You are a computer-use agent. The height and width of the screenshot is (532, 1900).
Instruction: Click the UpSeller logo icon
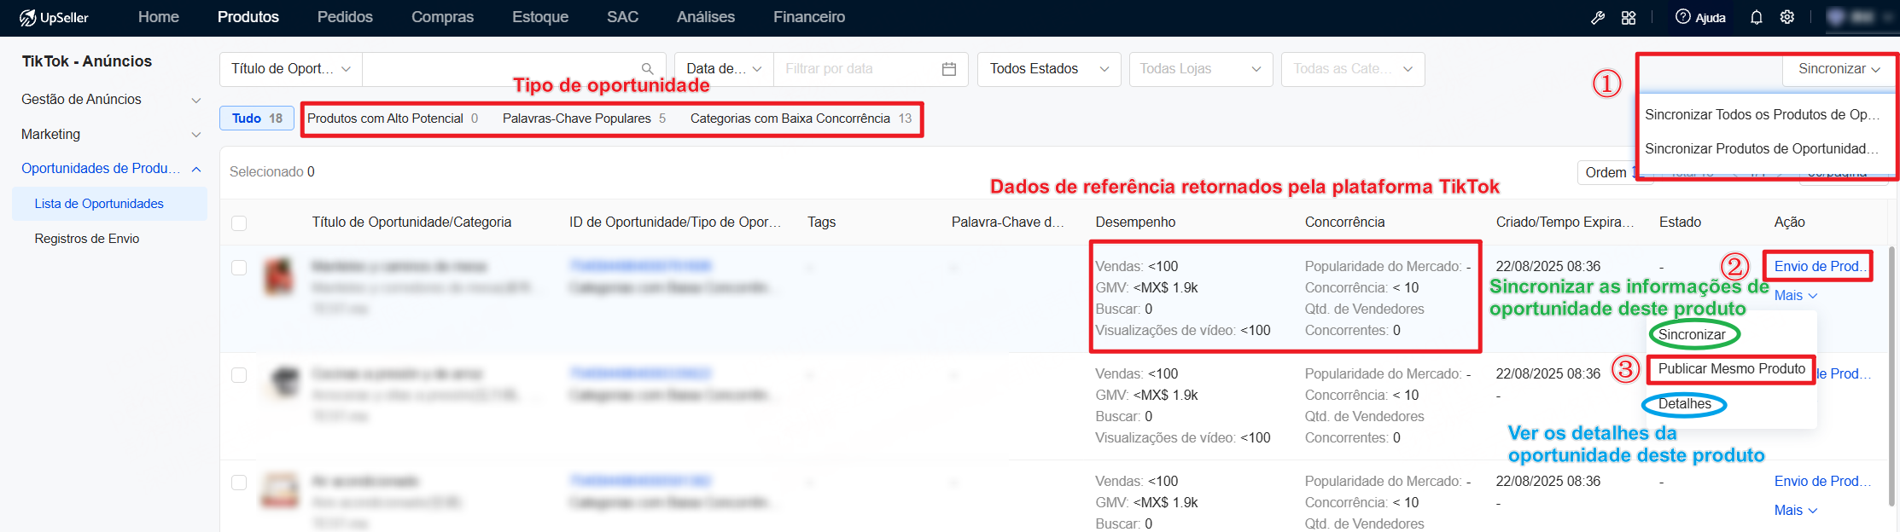click(x=27, y=17)
